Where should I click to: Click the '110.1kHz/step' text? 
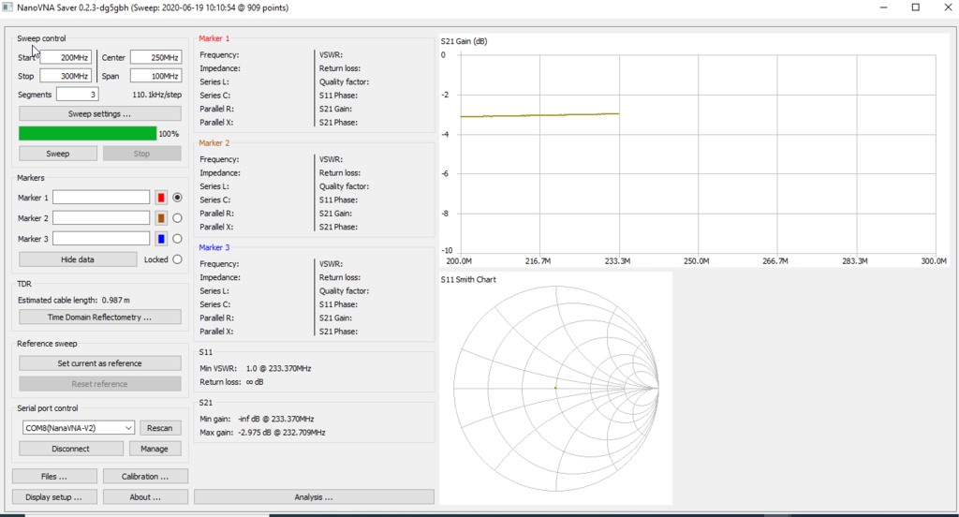pyautogui.click(x=156, y=95)
